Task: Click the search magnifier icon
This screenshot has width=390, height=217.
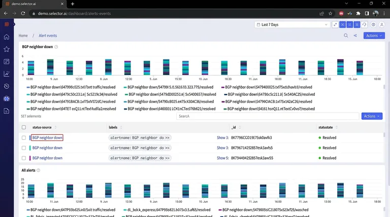Action: [x=346, y=35]
